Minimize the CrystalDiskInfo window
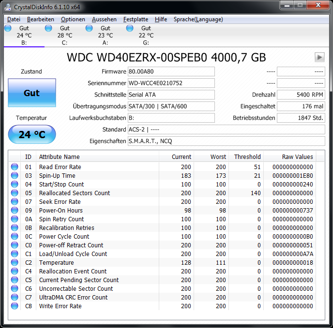This screenshot has height=328, width=333. tap(287, 5)
